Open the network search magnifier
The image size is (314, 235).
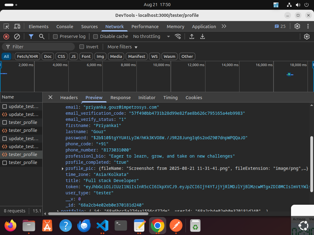[42, 36]
